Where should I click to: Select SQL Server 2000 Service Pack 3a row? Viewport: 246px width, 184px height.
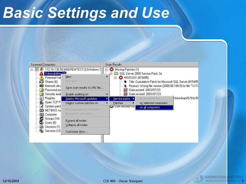[141, 74]
